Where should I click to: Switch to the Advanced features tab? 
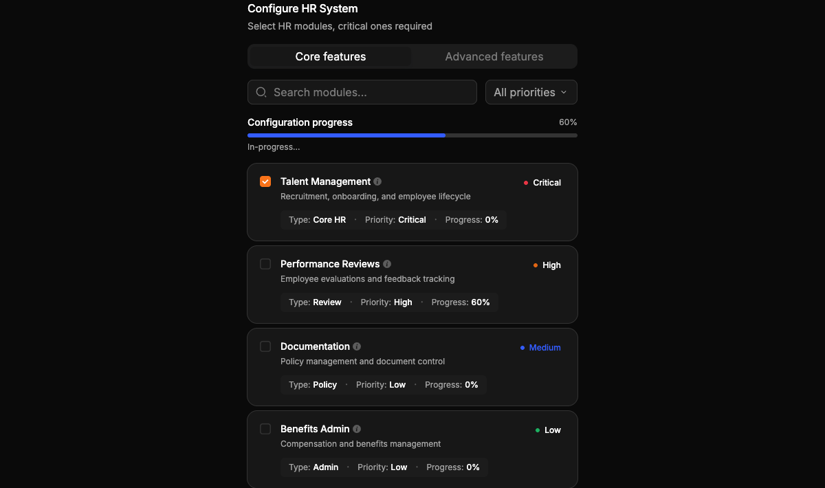tap(494, 56)
